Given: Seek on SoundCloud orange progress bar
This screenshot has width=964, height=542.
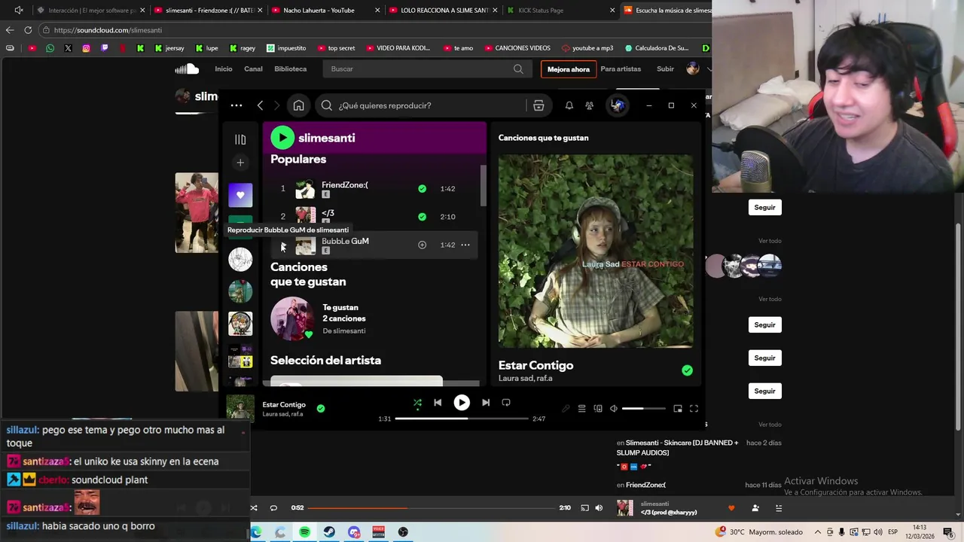Looking at the screenshot, I should (x=432, y=508).
